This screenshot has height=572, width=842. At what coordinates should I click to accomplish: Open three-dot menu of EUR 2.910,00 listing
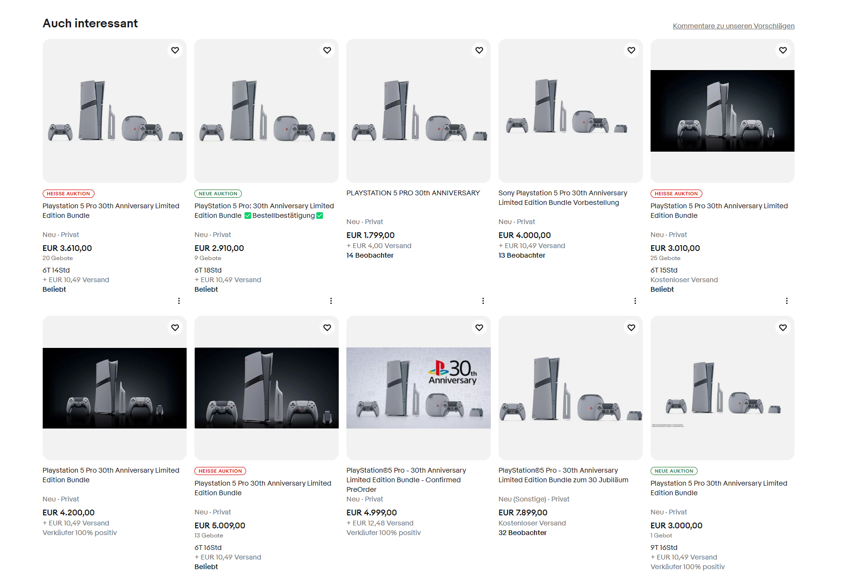coord(331,301)
